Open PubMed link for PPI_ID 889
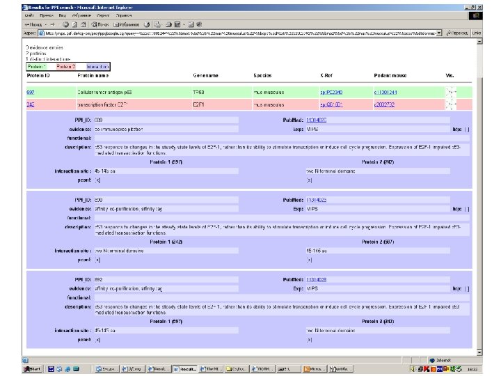Screen dimensions: 501x376 (316, 120)
